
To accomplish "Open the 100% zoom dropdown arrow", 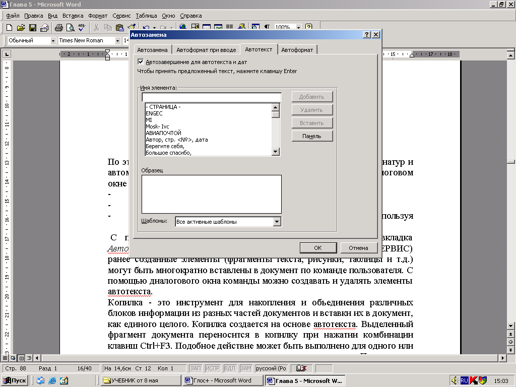I will pos(298,27).
